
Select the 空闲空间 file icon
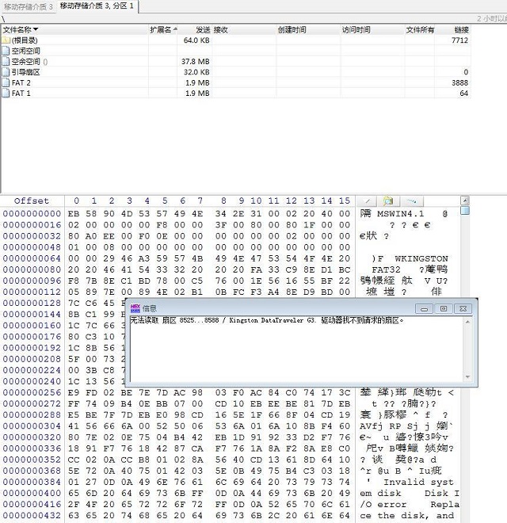(x=6, y=51)
